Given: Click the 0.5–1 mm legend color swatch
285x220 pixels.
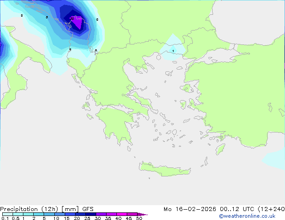Looking at the screenshot, I should pos(18,214).
